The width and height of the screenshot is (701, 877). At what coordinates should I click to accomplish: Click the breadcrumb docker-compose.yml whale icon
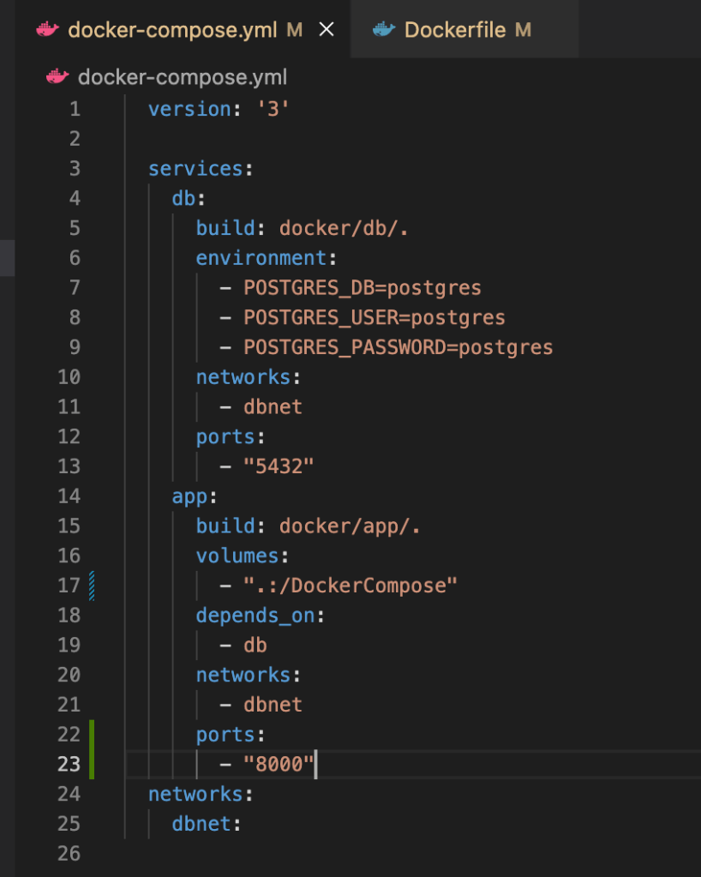pos(57,77)
